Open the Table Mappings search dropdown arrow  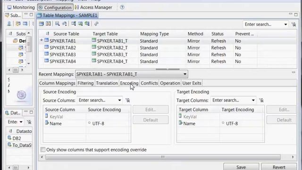pyautogui.click(x=285, y=25)
